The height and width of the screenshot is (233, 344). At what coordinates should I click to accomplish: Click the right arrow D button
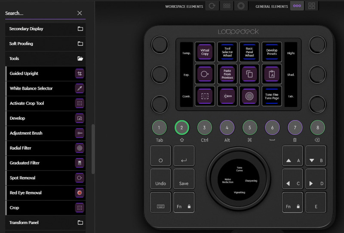pyautogui.click(x=316, y=179)
